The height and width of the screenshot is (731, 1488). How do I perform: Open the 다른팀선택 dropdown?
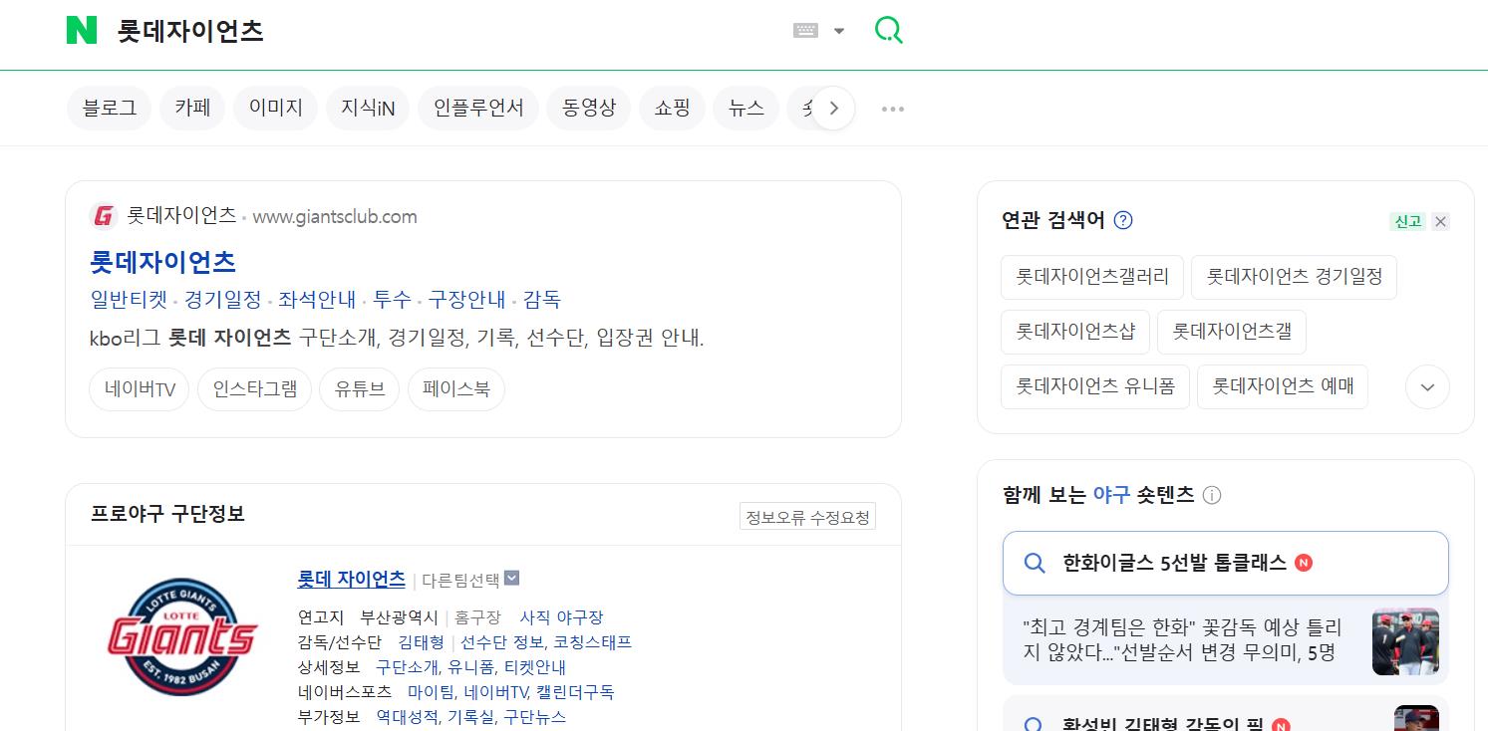coord(470,579)
